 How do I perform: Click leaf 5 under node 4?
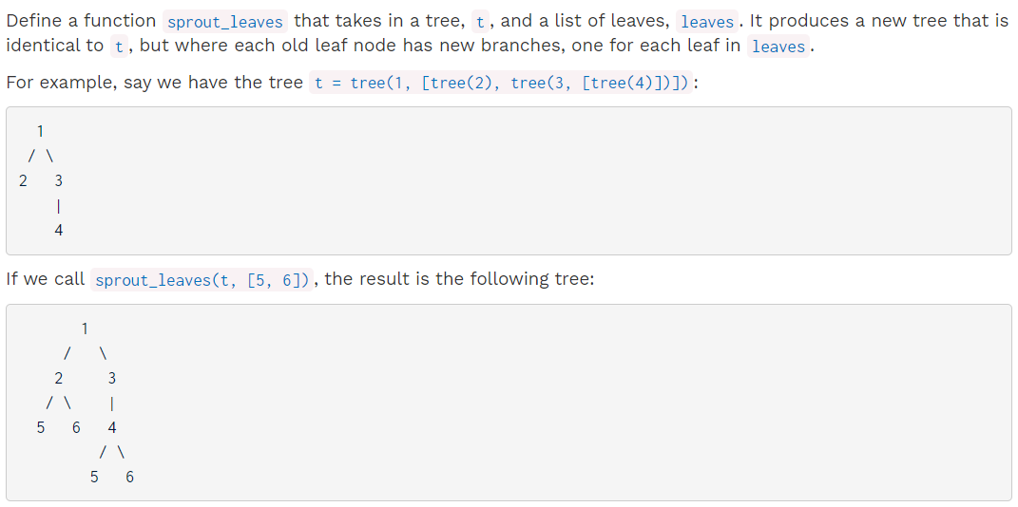94,478
